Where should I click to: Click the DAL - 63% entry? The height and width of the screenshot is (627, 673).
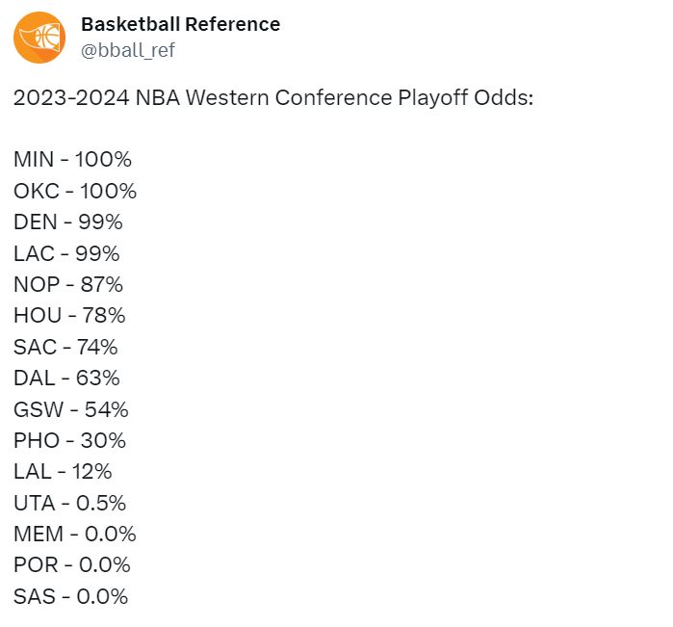pos(66,378)
